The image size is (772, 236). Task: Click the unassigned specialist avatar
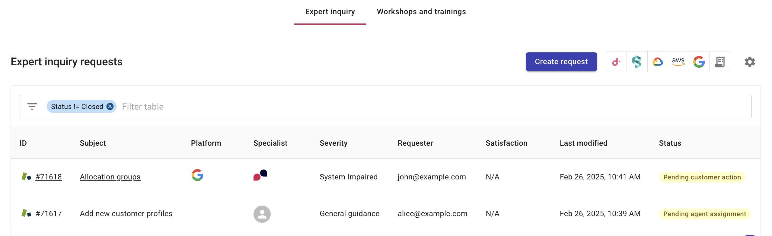tap(262, 214)
